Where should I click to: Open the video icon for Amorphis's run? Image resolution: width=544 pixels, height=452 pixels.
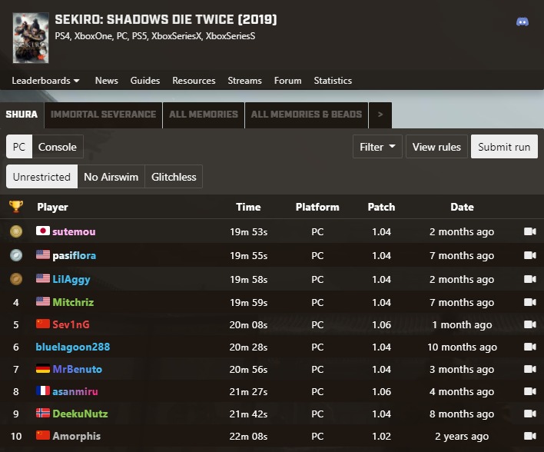(529, 436)
